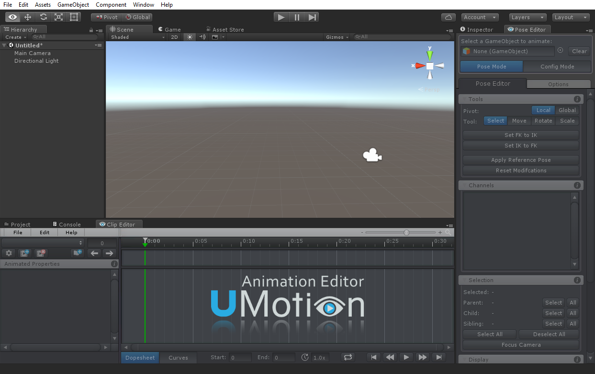
Task: Click the Unity Play button
Action: 281,17
